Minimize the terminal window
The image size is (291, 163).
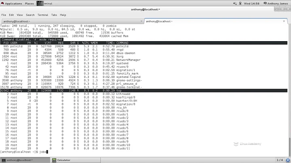tap(277, 9)
